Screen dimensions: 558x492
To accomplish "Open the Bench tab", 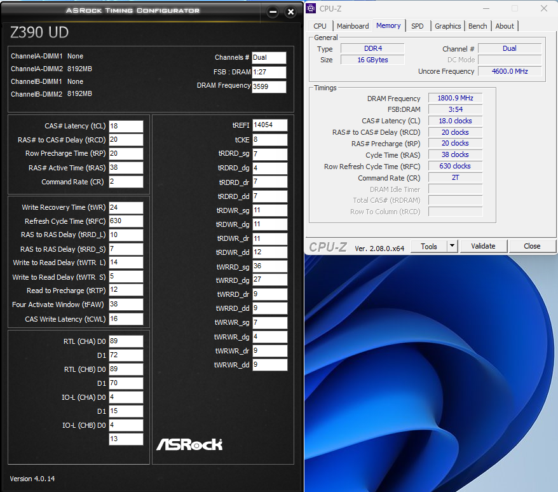I will point(477,26).
